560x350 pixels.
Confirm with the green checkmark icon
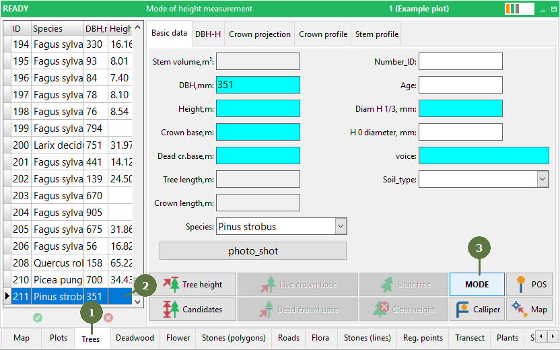click(38, 318)
